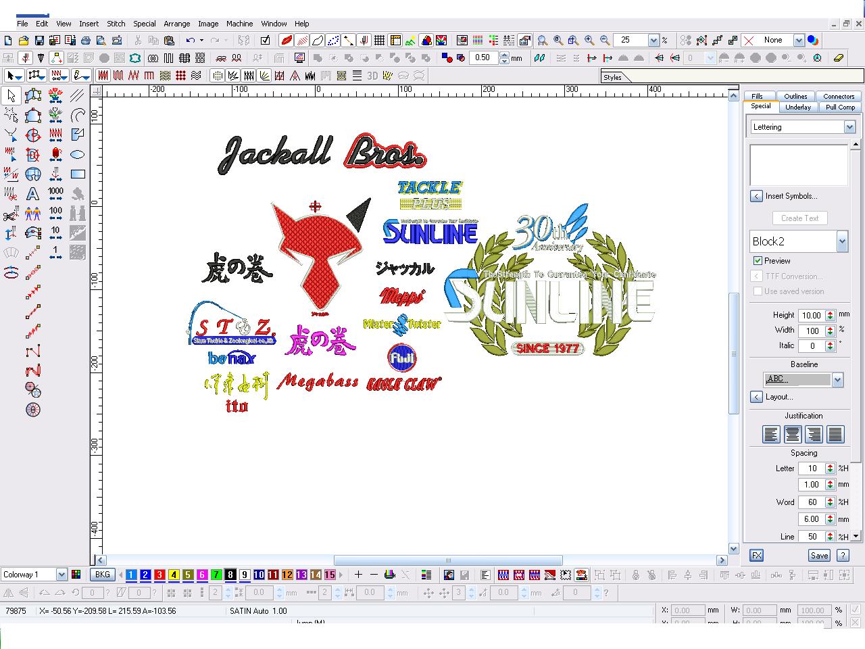Click the Travel by 100 stitches icon
The height and width of the screenshot is (649, 865).
[x=55, y=214]
